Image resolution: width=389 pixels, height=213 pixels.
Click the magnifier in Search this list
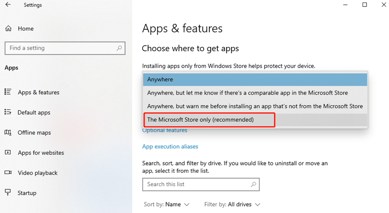pos(253,184)
